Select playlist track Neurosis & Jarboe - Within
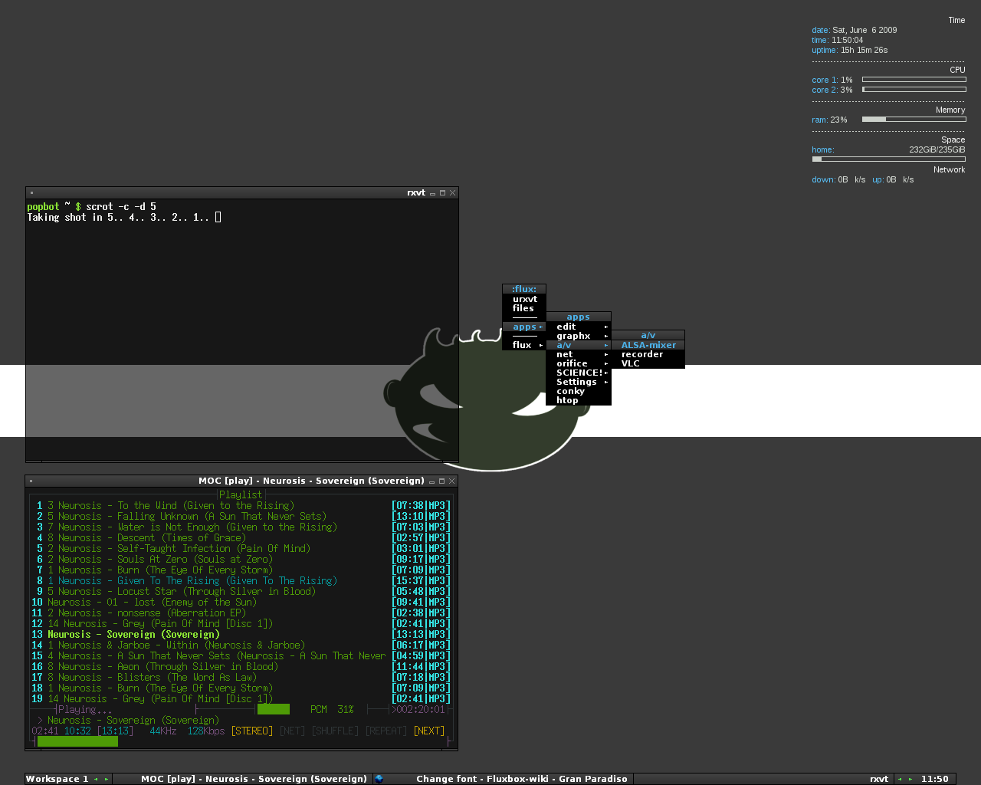Screen dimensions: 981x785 [241, 645]
